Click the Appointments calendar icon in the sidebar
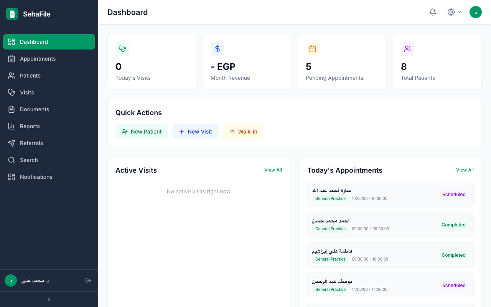This screenshot has height=307, width=491. [x=12, y=59]
